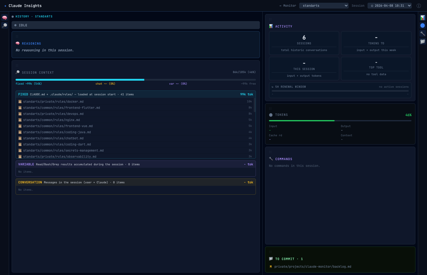The image size is (427, 275).
Task: Open Activity via right sidebar chart icon
Action: (422, 18)
